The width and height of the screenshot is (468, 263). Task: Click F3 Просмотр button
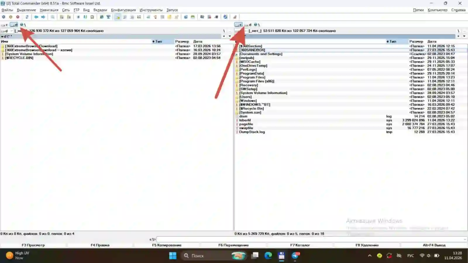[x=33, y=245]
